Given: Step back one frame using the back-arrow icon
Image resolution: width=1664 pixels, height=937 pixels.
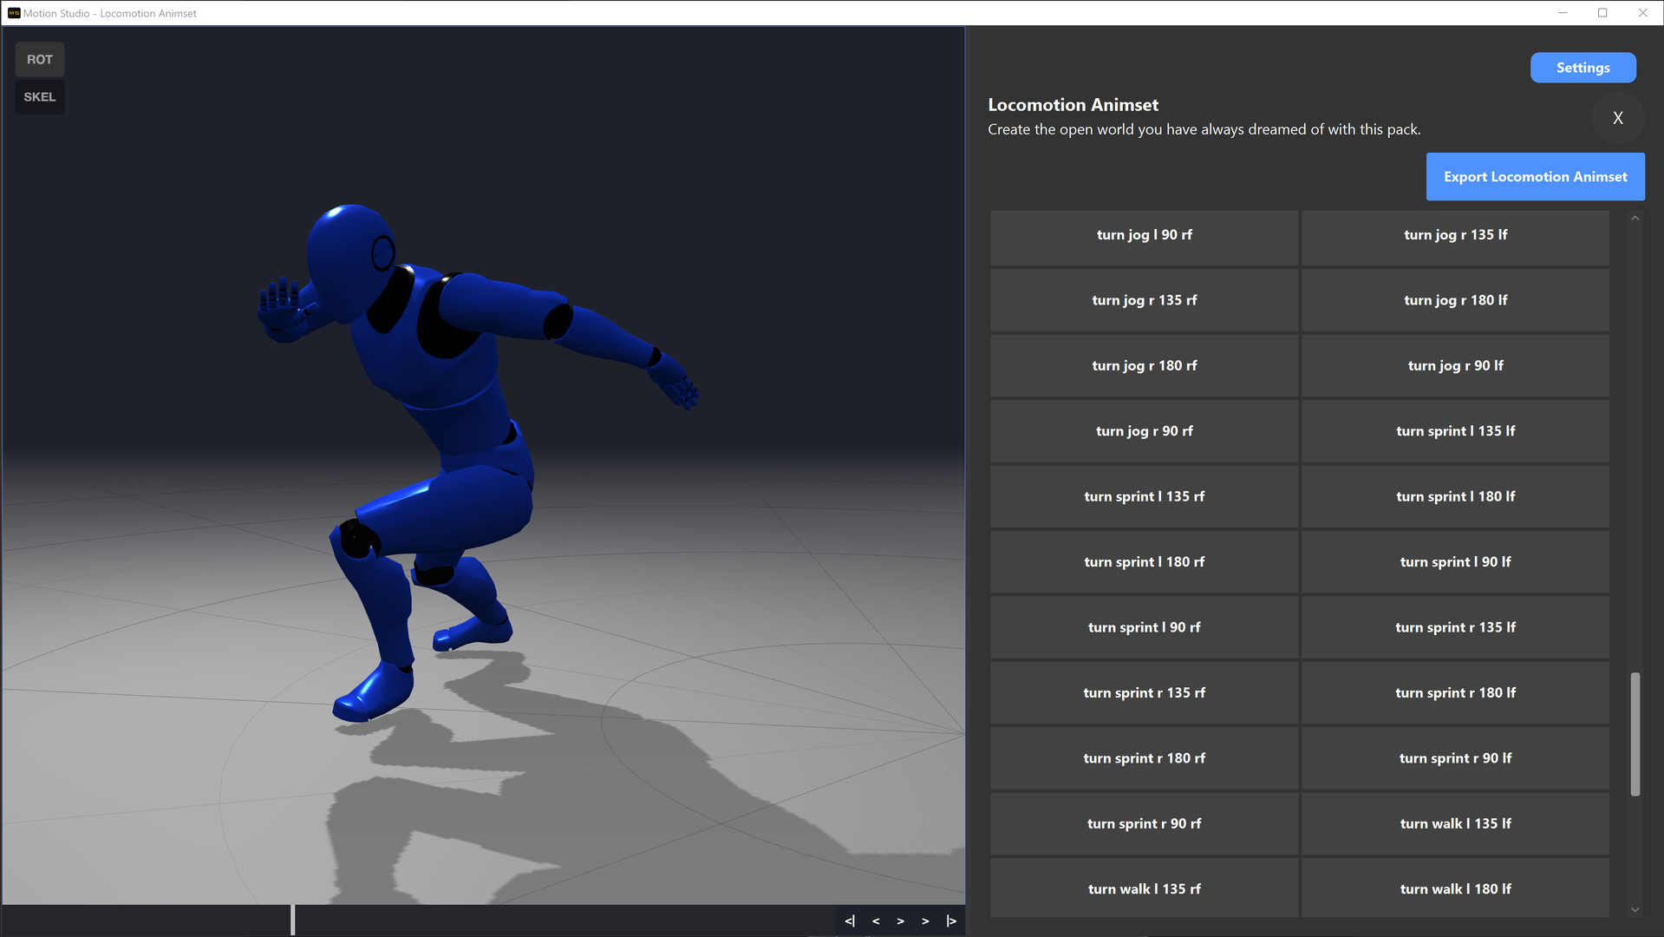Looking at the screenshot, I should coord(875,921).
